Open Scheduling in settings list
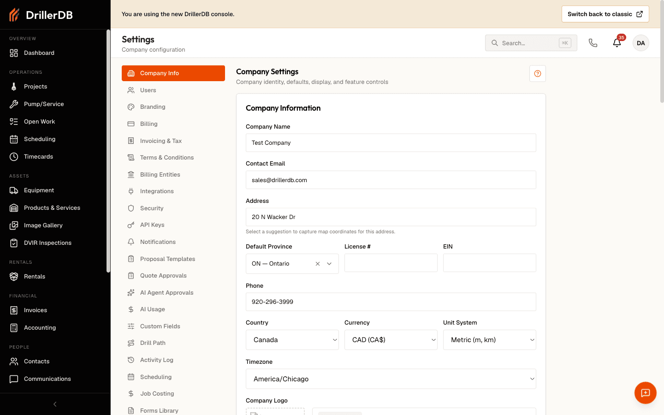Screen dimensions: 664x415 [173, 377]
